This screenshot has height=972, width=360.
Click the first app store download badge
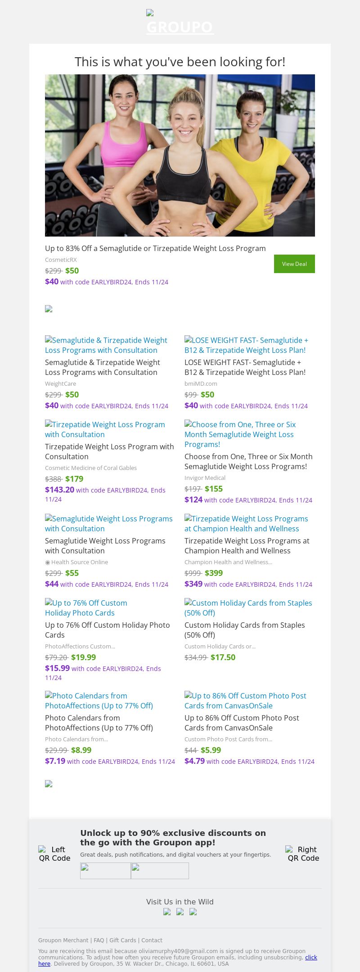(x=105, y=871)
